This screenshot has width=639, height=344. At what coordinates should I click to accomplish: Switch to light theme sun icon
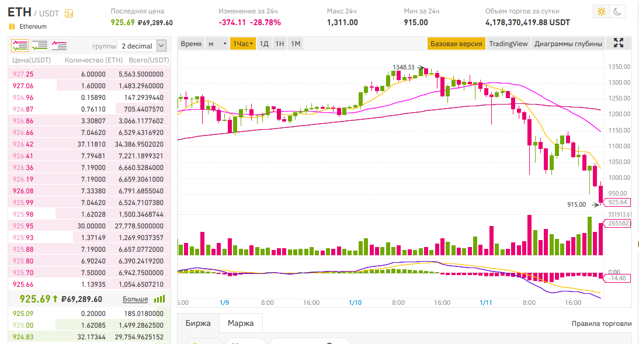click(600, 11)
